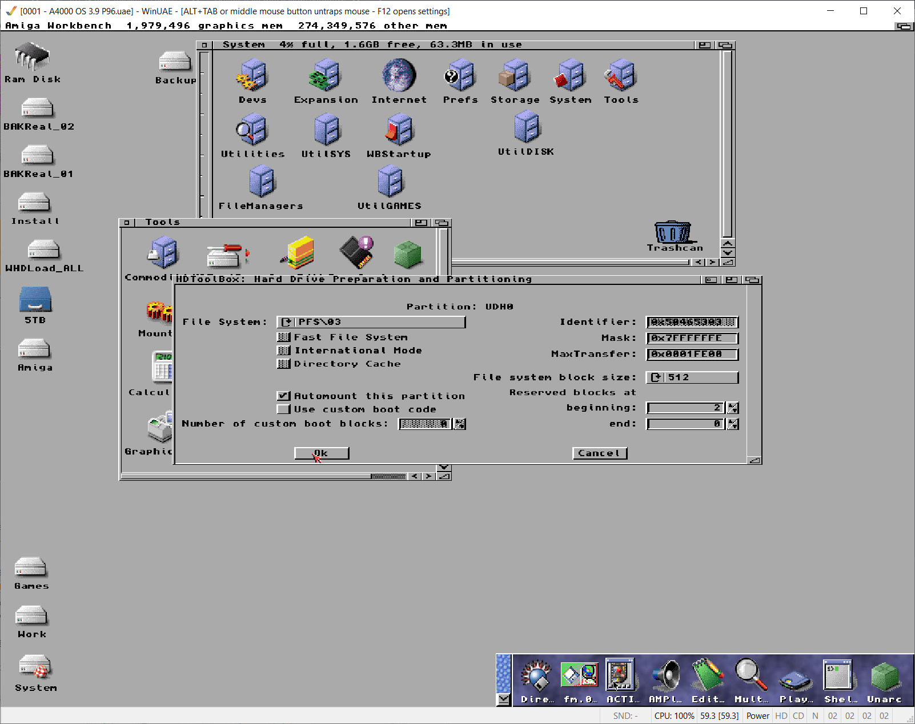Adjust reserved blocks end stepper

click(733, 424)
